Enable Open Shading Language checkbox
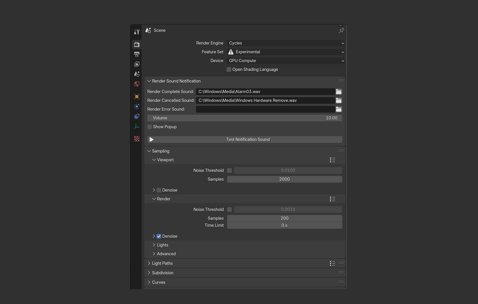 [x=229, y=69]
